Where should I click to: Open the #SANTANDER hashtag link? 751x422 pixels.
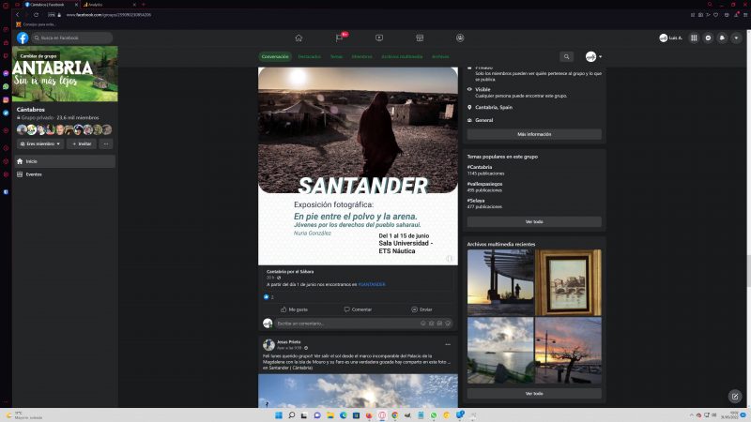(x=372, y=284)
